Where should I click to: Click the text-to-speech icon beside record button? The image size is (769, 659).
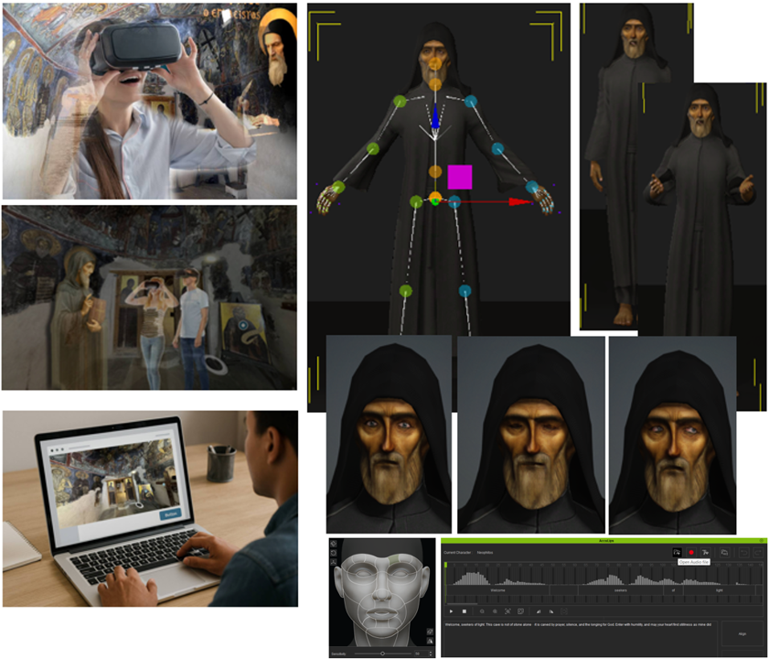point(706,552)
